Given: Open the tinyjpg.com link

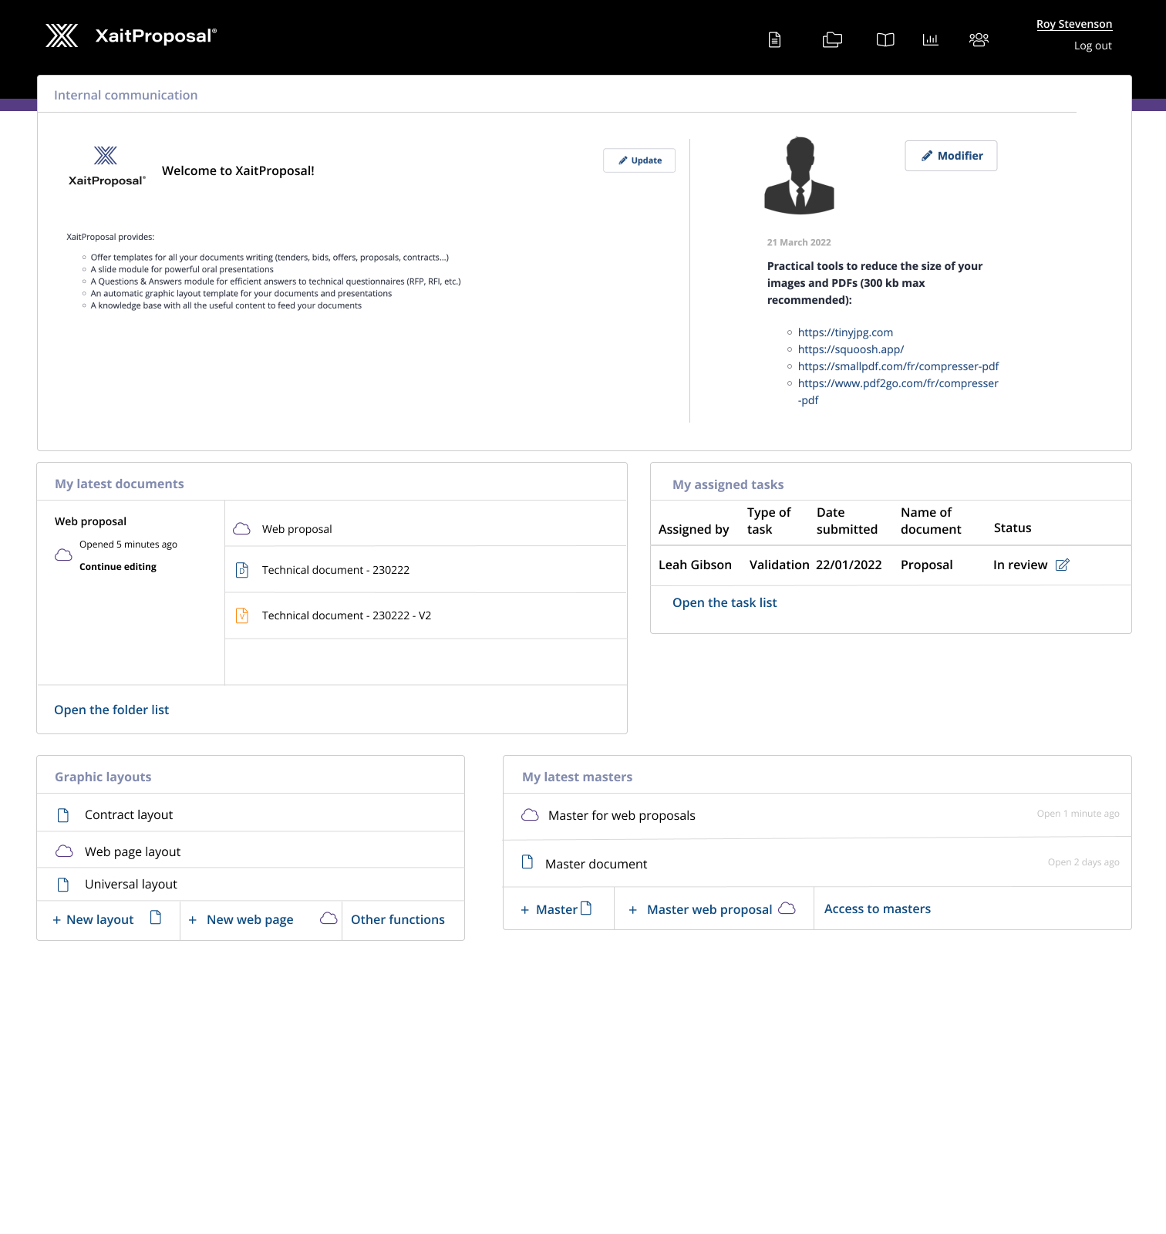Looking at the screenshot, I should pos(845,332).
